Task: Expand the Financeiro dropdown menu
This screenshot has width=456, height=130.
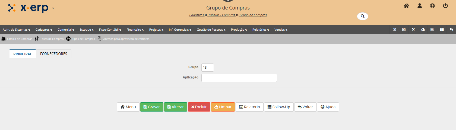Action: pyautogui.click(x=135, y=30)
